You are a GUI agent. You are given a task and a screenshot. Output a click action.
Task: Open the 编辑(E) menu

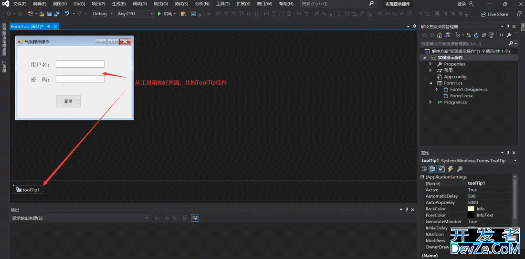coord(40,4)
